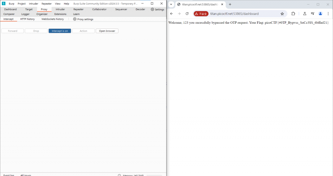Open All issues in Burp status bar
The width and height of the screenshot is (333, 176).
26,175
